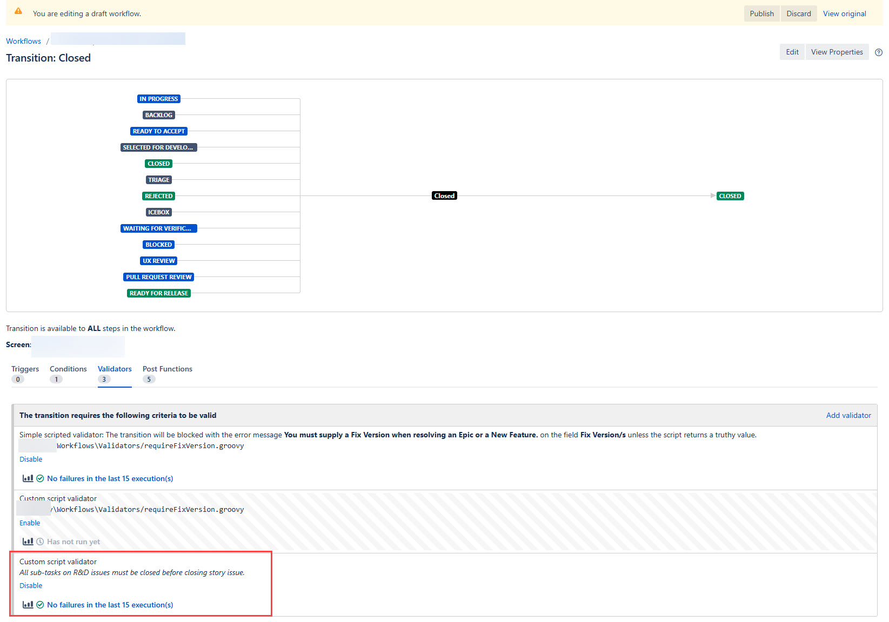Click the warning triangle icon in draft banner
This screenshot has width=889, height=622.
(x=18, y=10)
